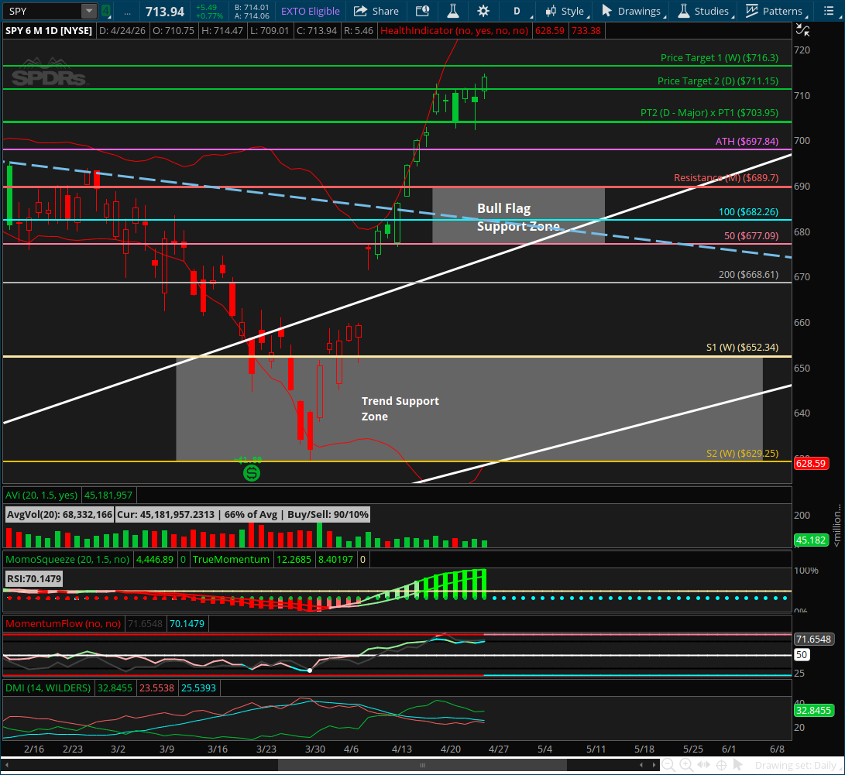The width and height of the screenshot is (845, 775).
Task: Click the horizontal scrollbar thumb
Action: 423,765
